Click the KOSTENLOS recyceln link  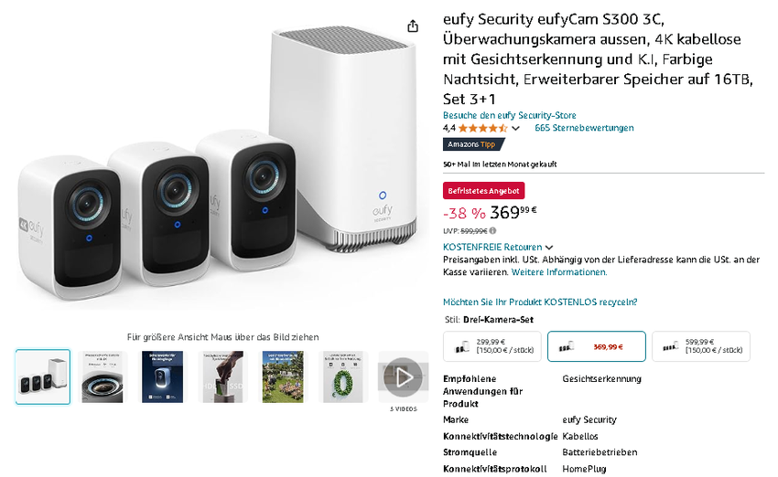(540, 302)
